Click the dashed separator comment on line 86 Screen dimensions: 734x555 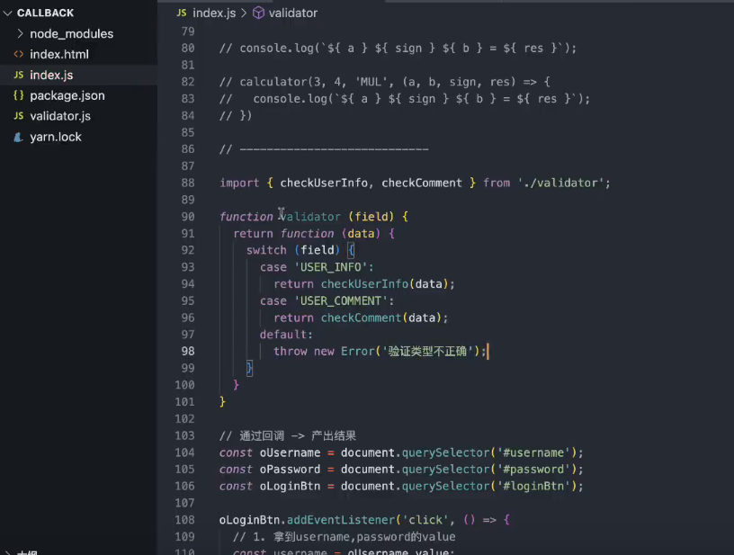point(324,149)
